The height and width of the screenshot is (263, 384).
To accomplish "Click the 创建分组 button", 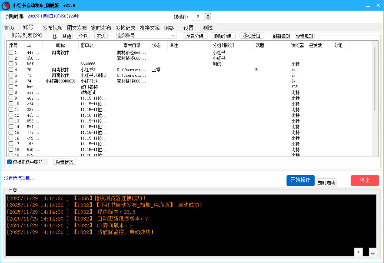I will [x=195, y=36].
